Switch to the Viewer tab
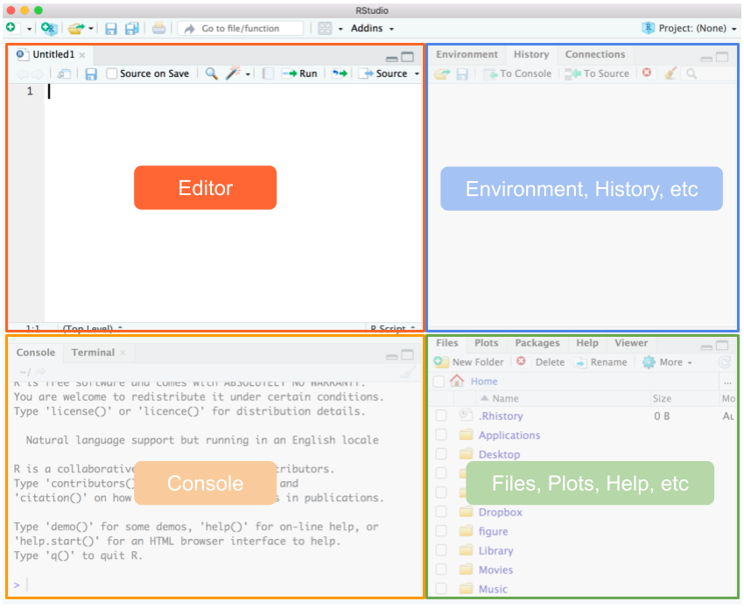Image resolution: width=744 pixels, height=608 pixels. coord(631,343)
